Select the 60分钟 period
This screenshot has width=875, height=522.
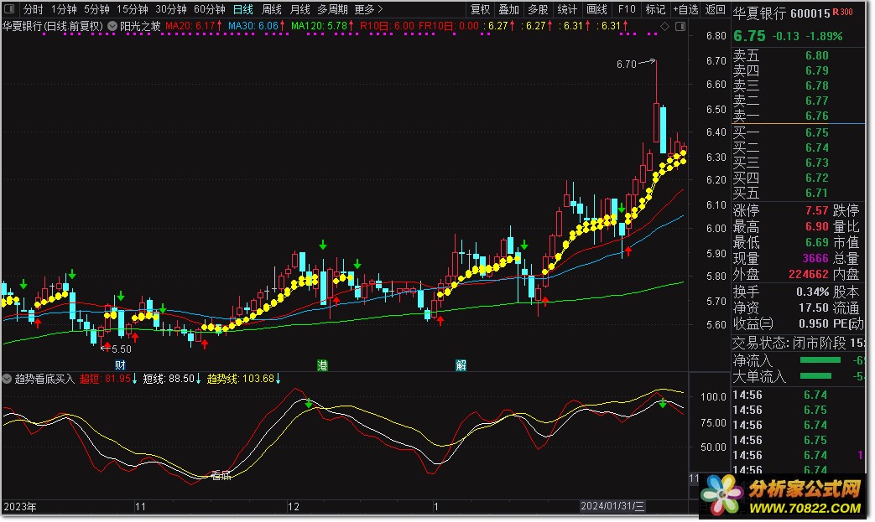pos(209,9)
